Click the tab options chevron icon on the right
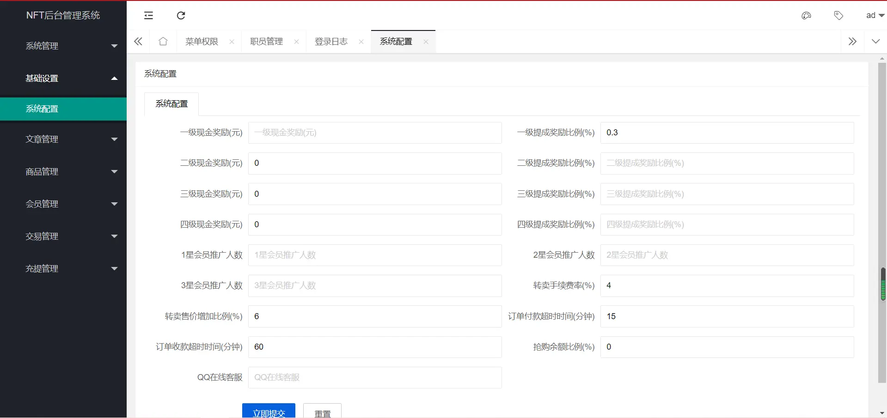 point(875,41)
